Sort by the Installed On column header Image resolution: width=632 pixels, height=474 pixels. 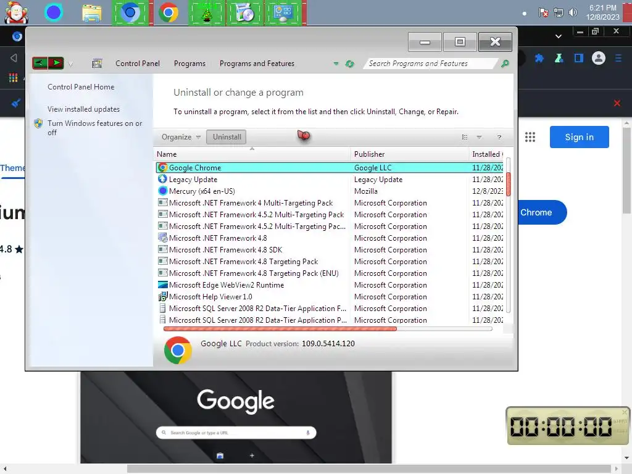click(x=487, y=154)
